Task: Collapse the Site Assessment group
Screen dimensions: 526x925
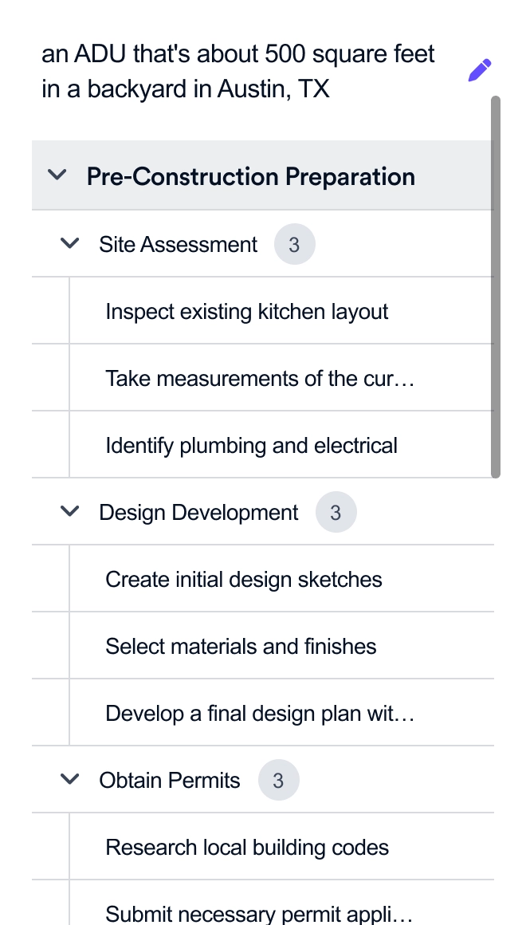Action: click(70, 244)
